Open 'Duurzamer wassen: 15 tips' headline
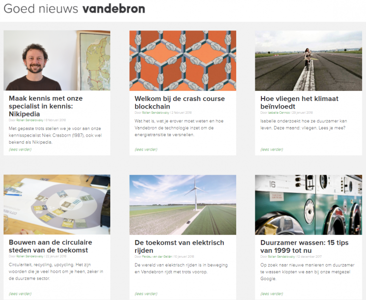 pos(304,247)
